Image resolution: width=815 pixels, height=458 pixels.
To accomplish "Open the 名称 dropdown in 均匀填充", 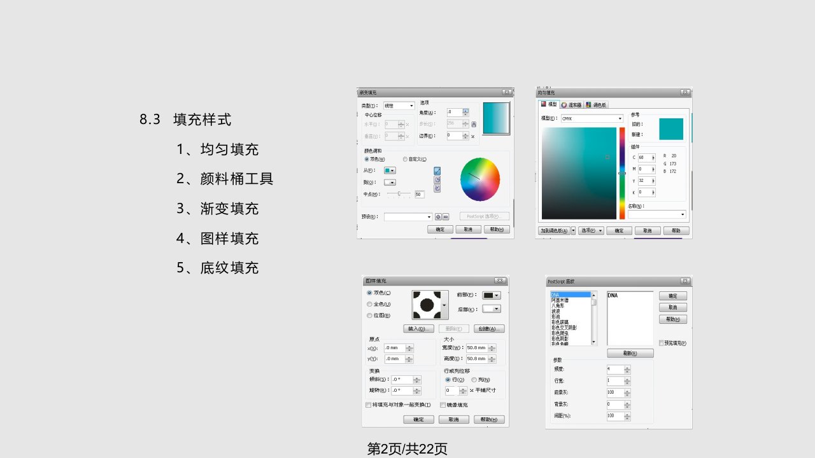I will point(657,214).
